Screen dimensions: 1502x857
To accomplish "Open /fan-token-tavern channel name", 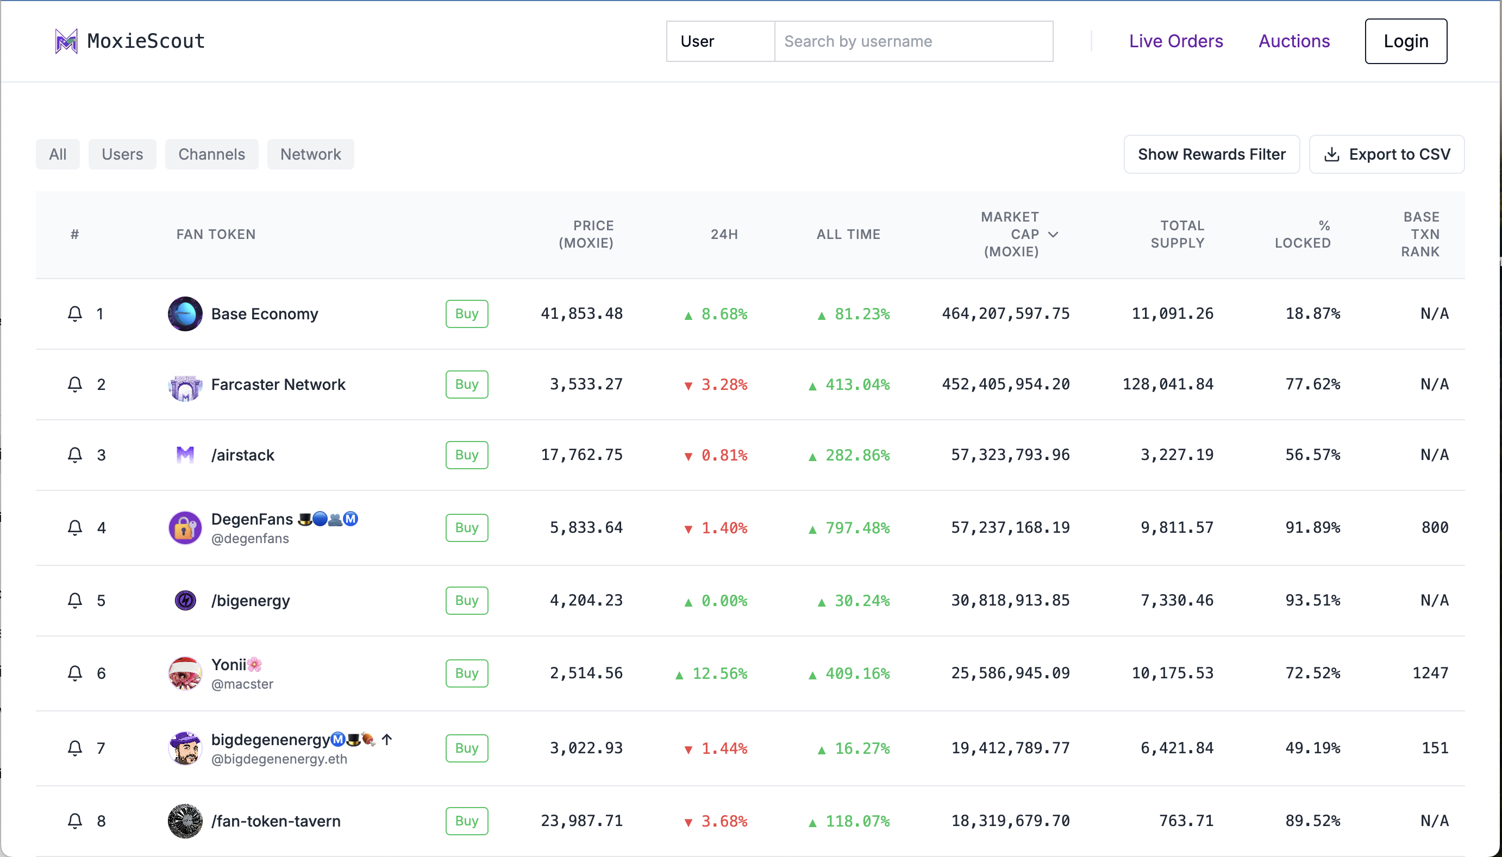I will coord(276,821).
